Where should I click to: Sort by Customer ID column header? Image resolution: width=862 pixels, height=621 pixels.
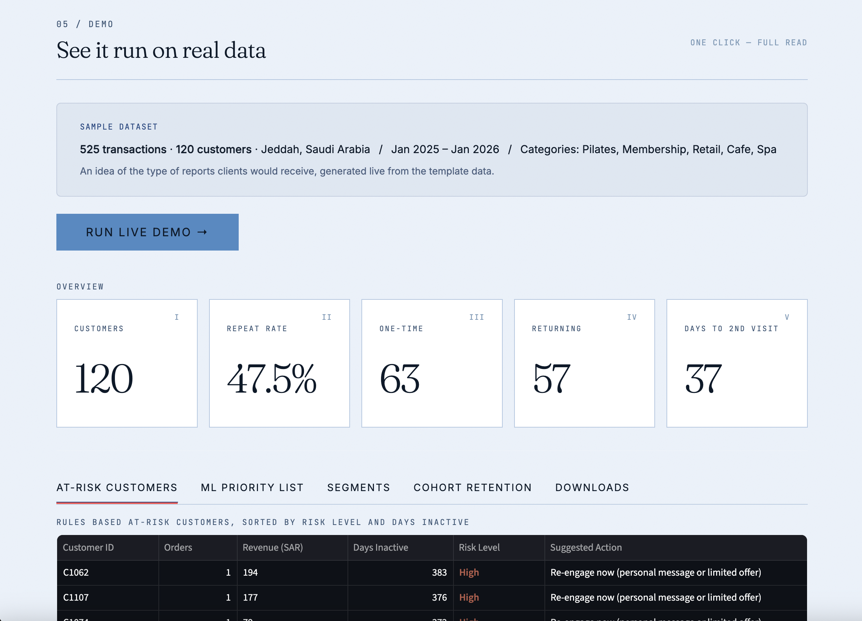click(x=88, y=547)
